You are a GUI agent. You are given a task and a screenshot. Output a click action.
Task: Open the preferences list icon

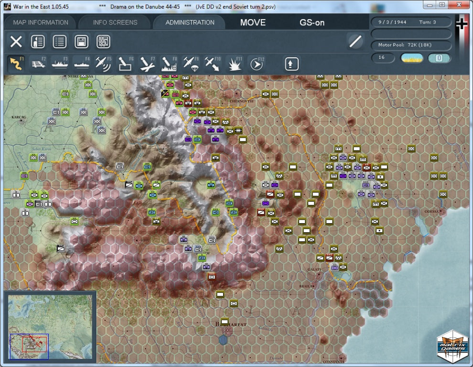(60, 42)
